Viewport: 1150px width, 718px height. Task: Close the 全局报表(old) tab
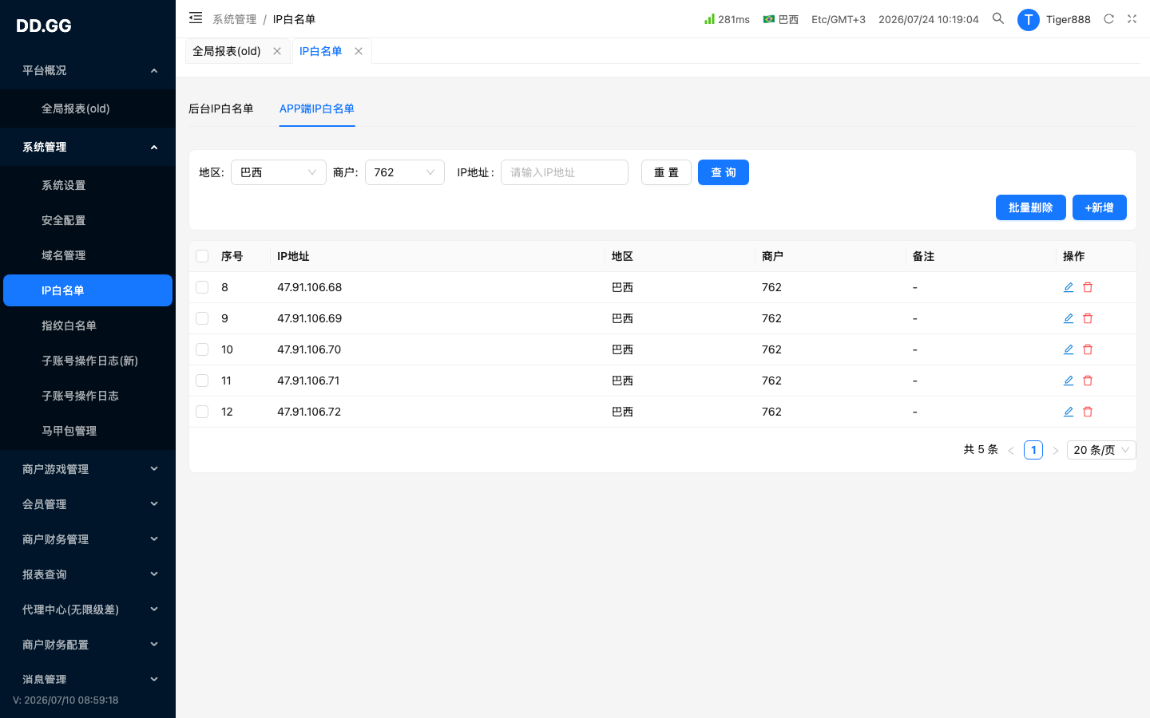[277, 51]
